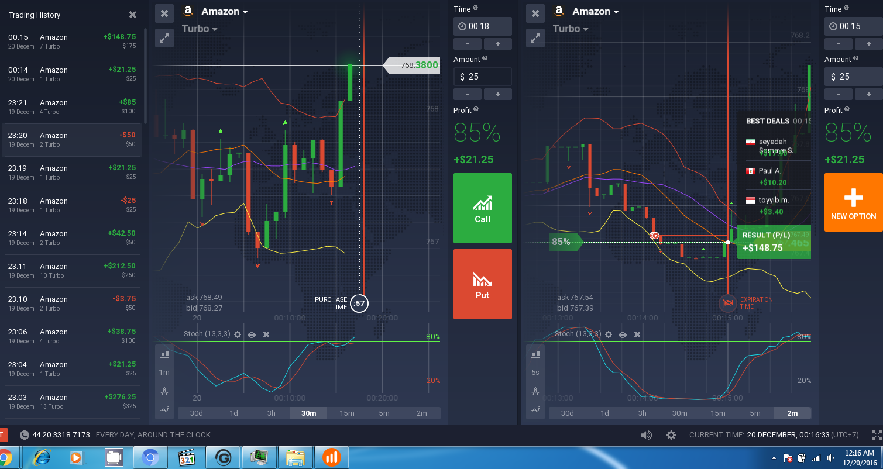Open indicators icon at bottom of the 5s sidebar
Image resolution: width=883 pixels, height=469 pixels.
535,410
